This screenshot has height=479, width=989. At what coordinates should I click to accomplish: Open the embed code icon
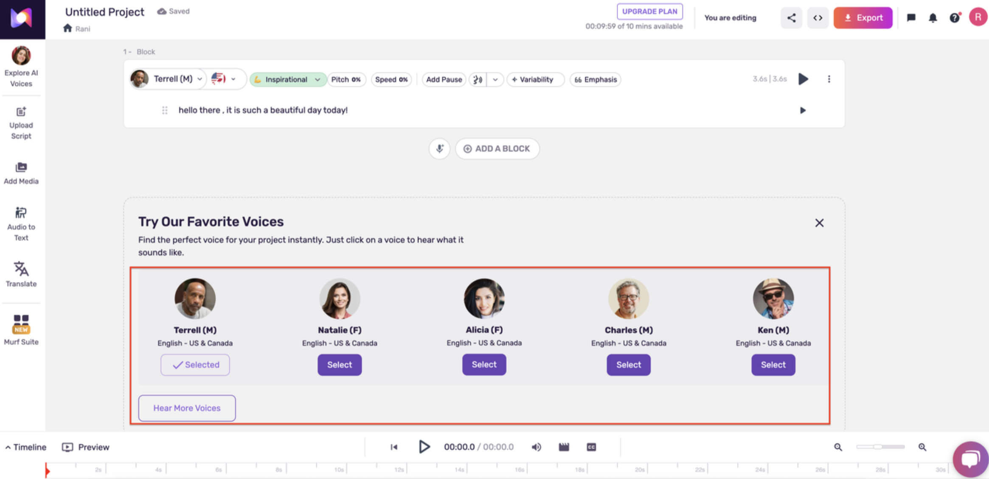coord(818,18)
